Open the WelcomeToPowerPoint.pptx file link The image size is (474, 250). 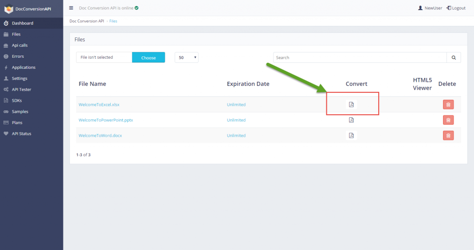click(106, 120)
